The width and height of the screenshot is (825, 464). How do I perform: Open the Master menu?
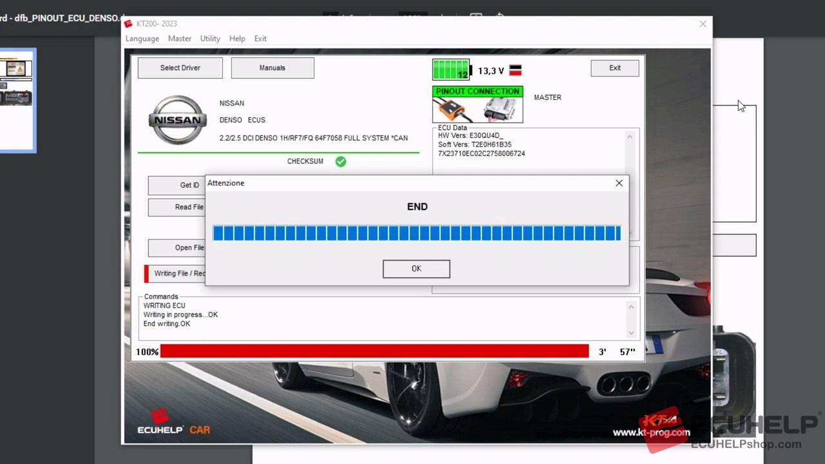coord(179,39)
